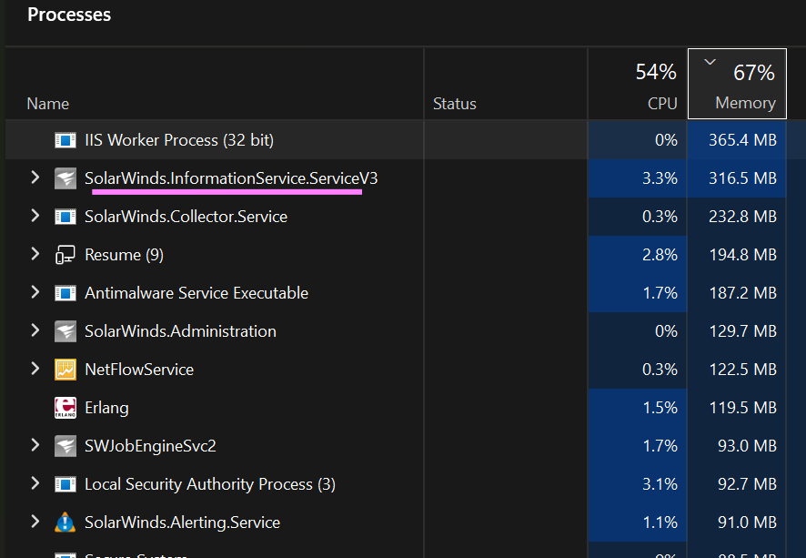Expand the SolarWinds.Collector.Service process group
Viewport: 806px width, 558px height.
tap(35, 216)
